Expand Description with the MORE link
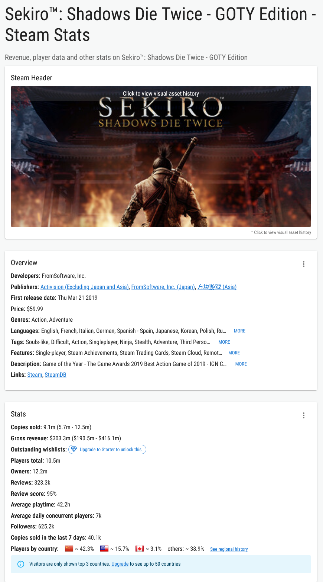This screenshot has height=582, width=323. [241, 364]
